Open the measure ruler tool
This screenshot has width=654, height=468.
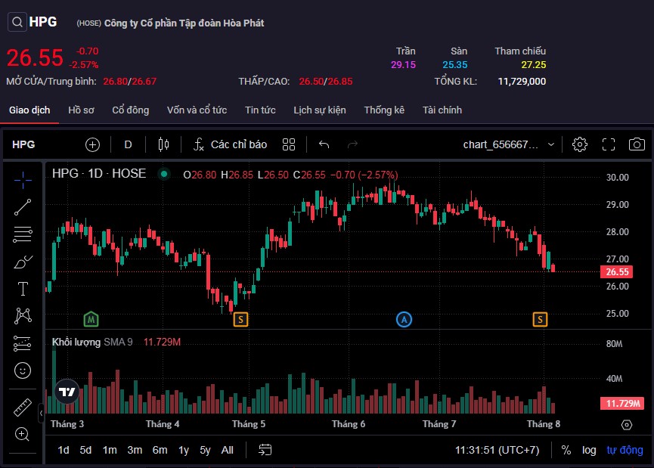tap(23, 408)
